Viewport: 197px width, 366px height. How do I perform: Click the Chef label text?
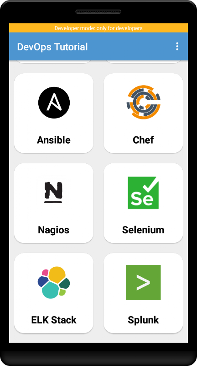(143, 140)
